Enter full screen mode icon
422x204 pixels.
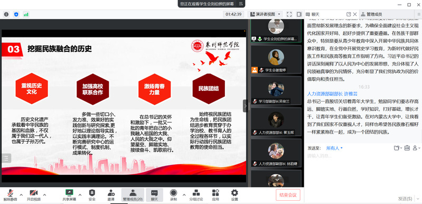pyautogui.click(x=289, y=14)
